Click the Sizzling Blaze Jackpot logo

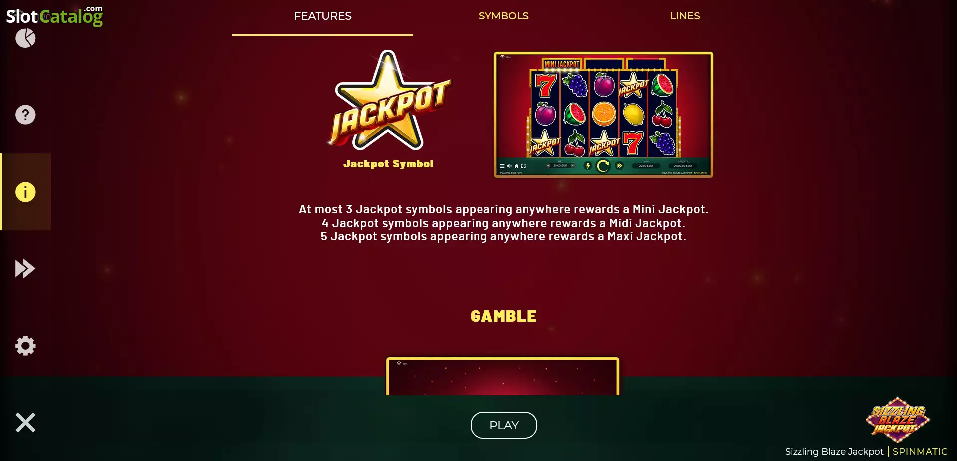click(x=897, y=420)
